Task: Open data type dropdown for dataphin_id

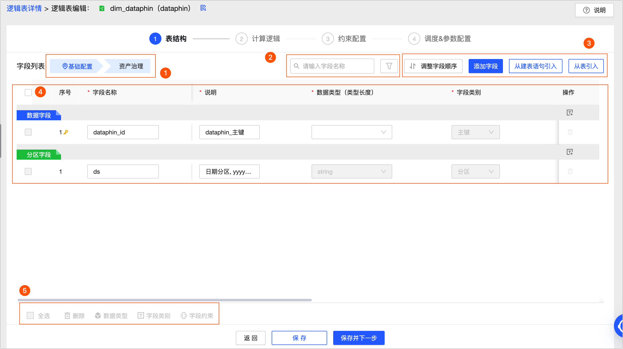Action: coord(352,132)
